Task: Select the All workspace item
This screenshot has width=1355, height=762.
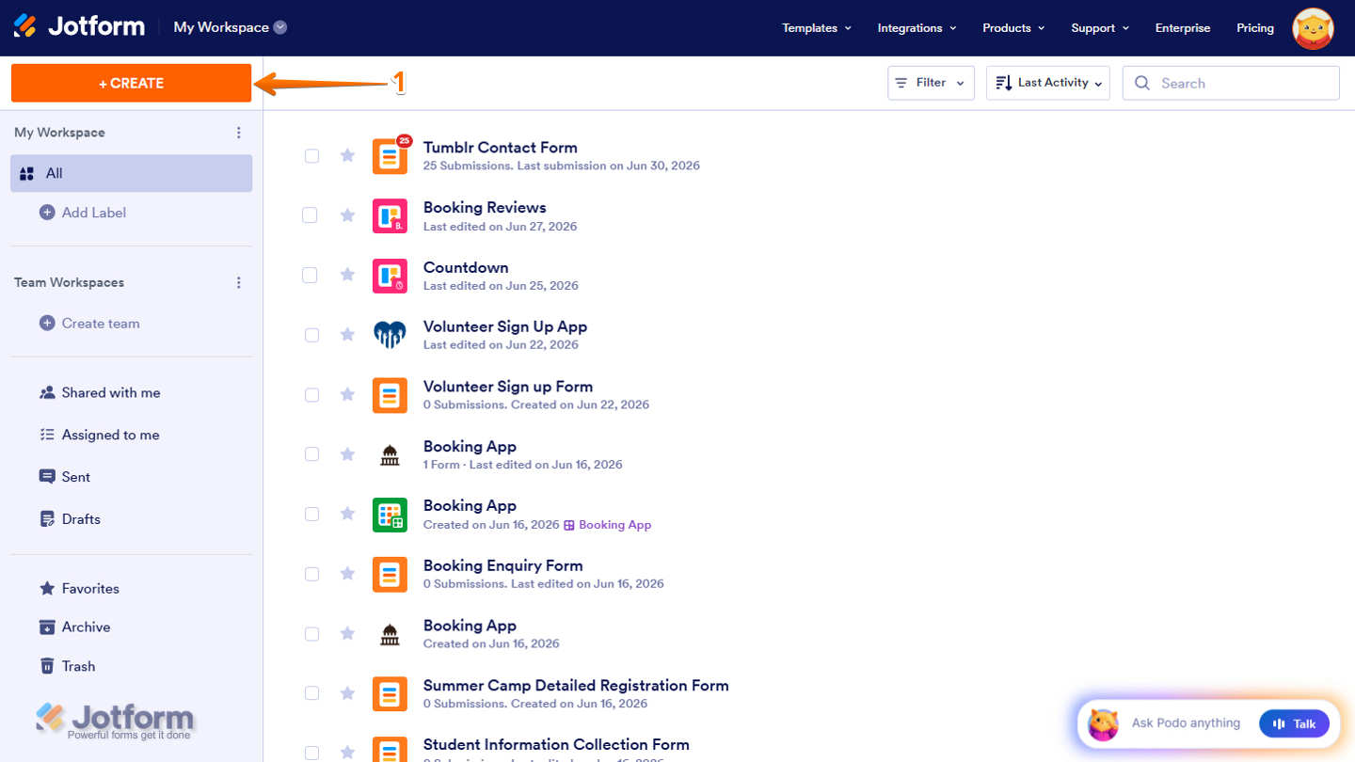Action: click(x=132, y=173)
